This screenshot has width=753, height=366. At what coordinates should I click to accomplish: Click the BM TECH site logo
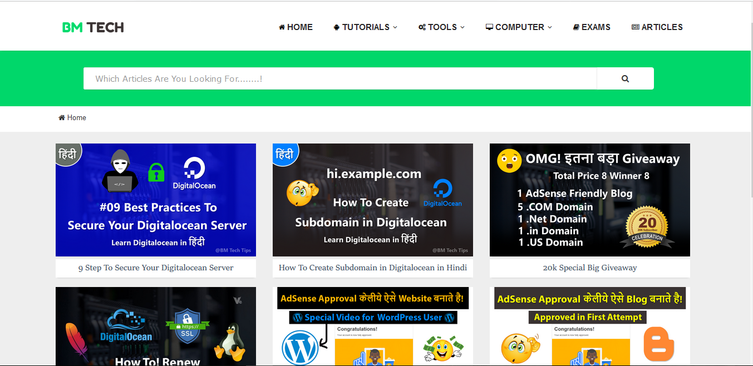tap(93, 27)
